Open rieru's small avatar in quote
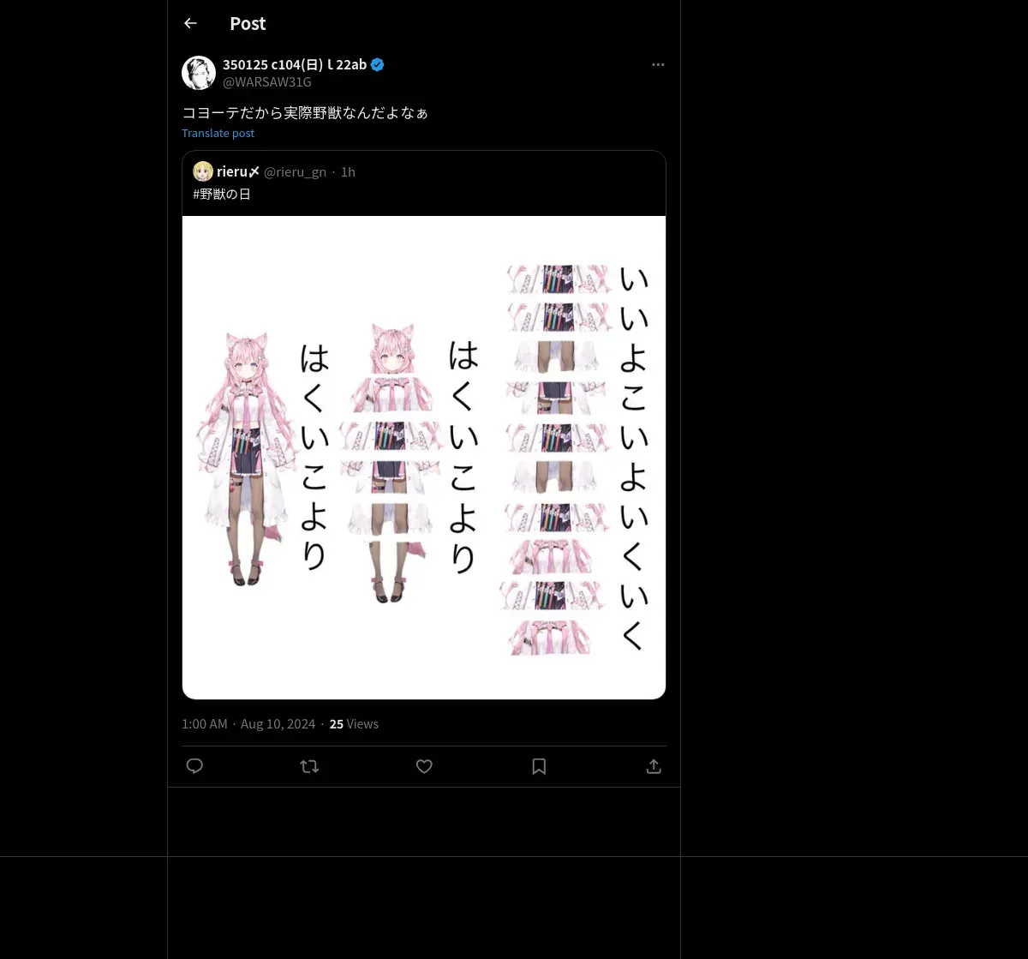The height and width of the screenshot is (959, 1028). click(x=203, y=171)
